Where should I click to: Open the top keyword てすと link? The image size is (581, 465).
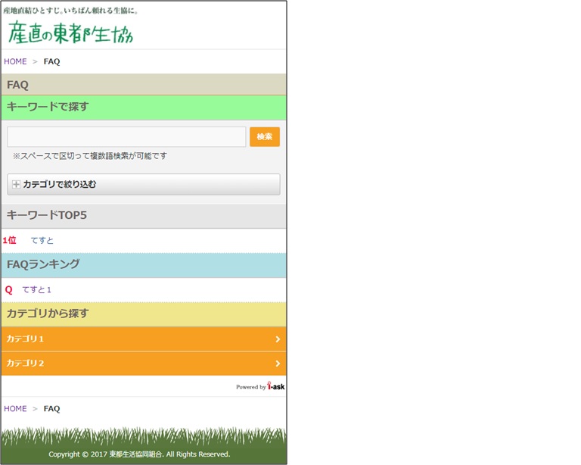(x=42, y=241)
